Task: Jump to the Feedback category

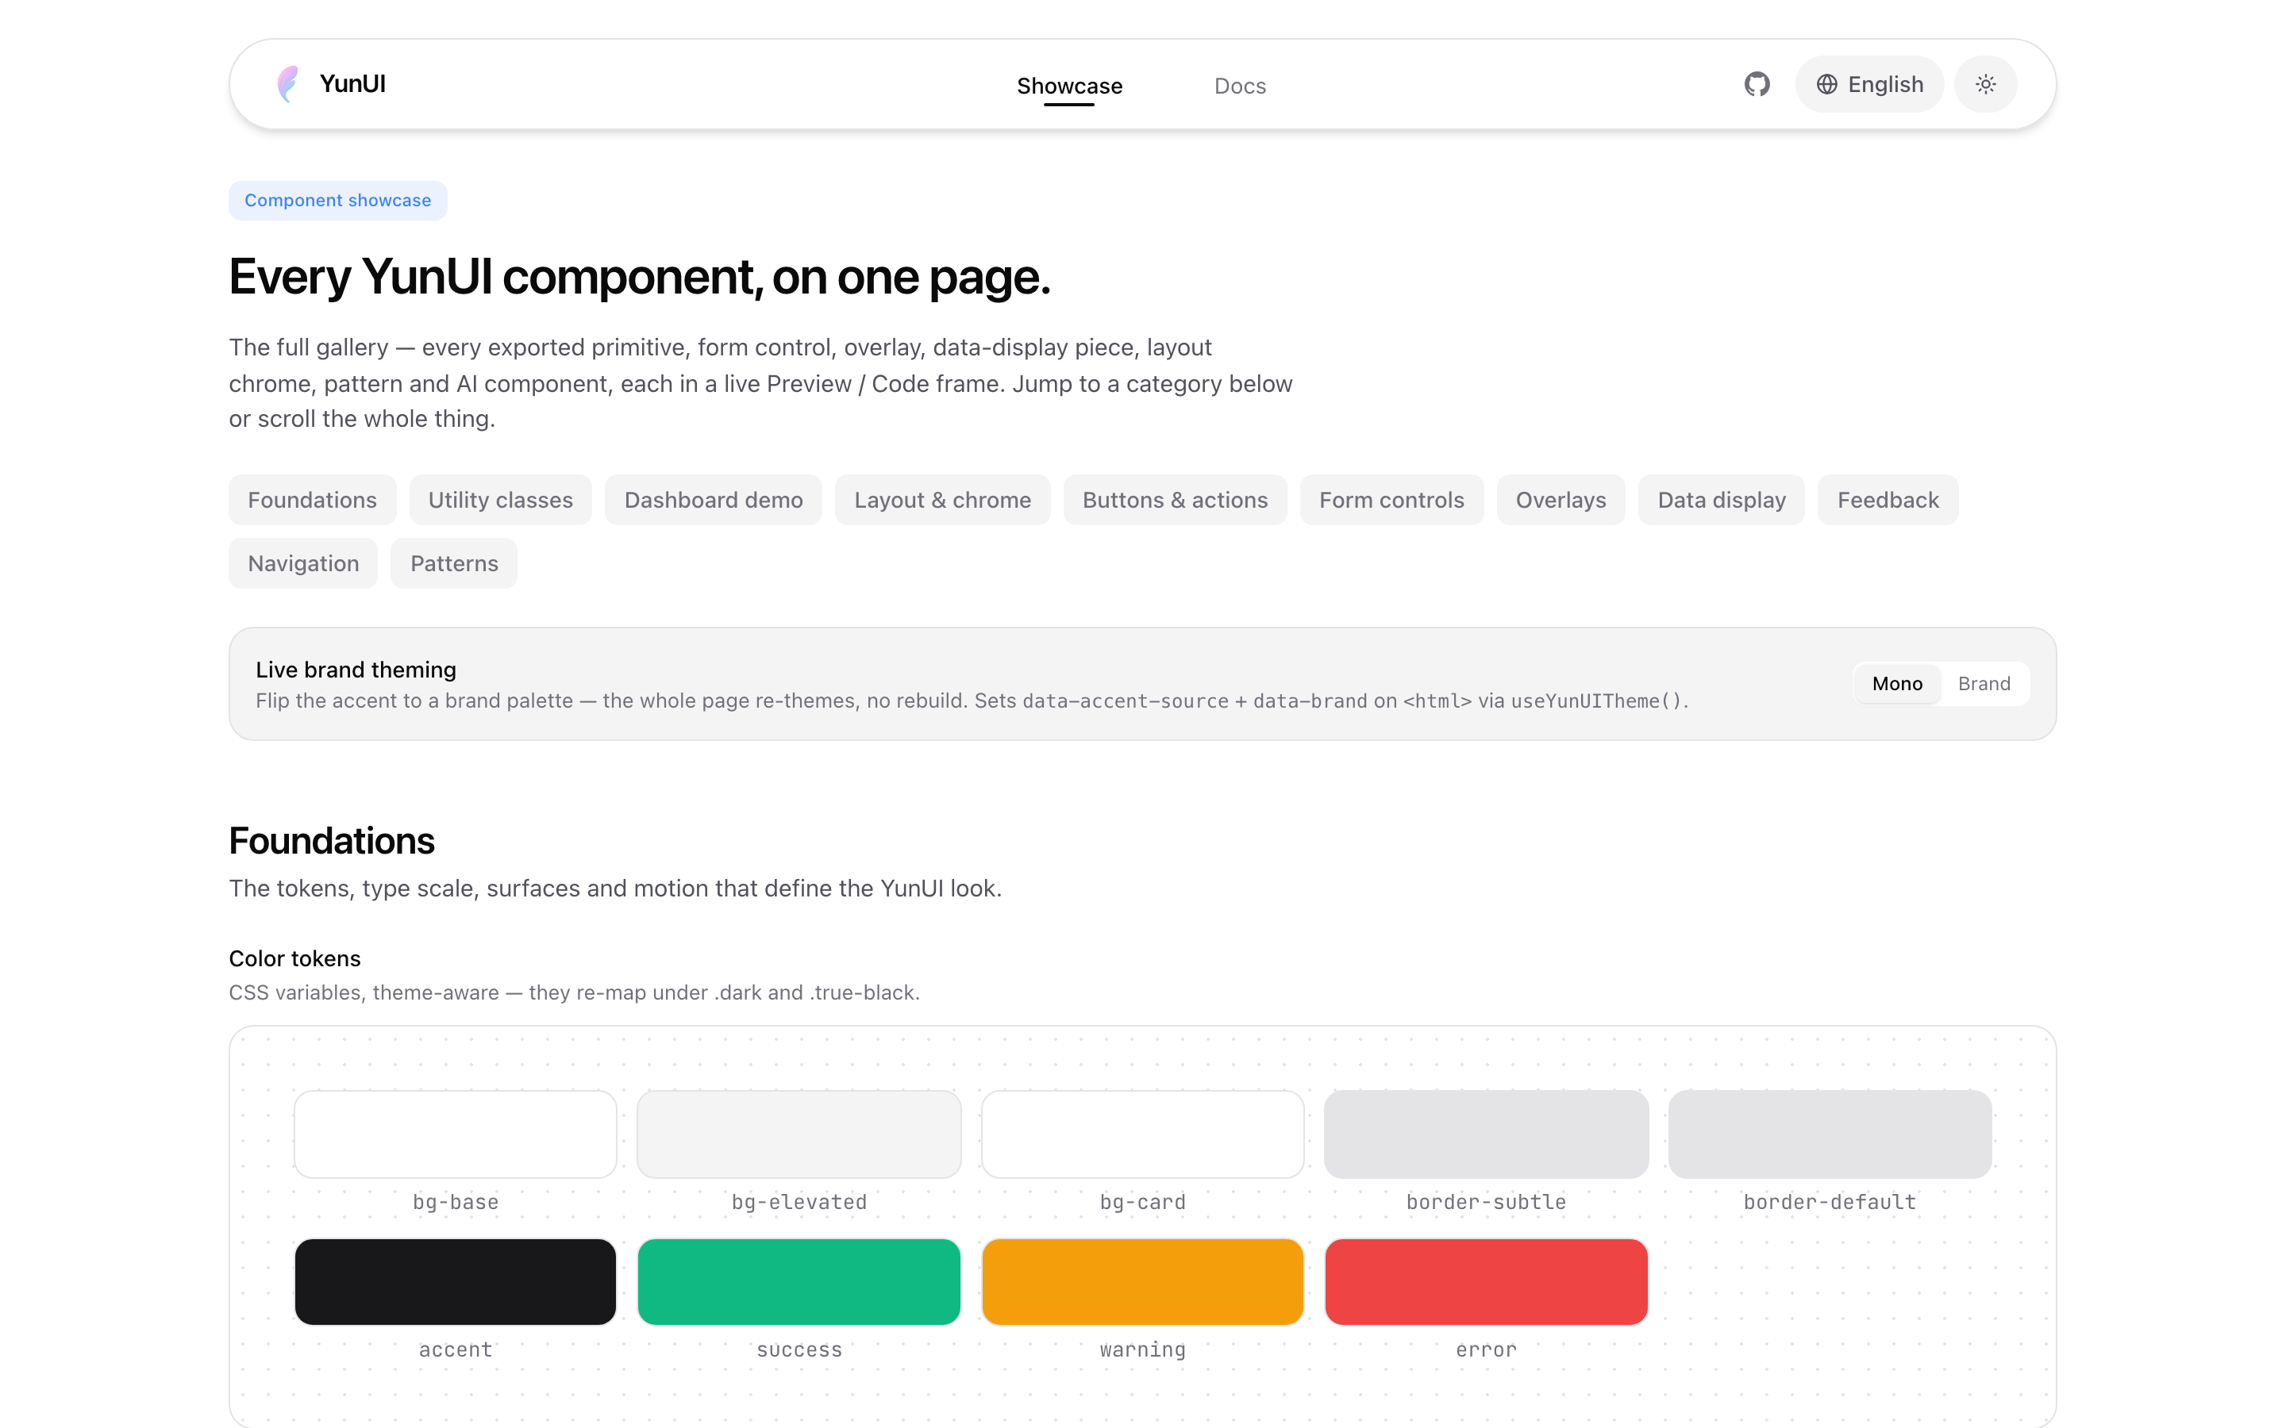Action: click(1888, 500)
